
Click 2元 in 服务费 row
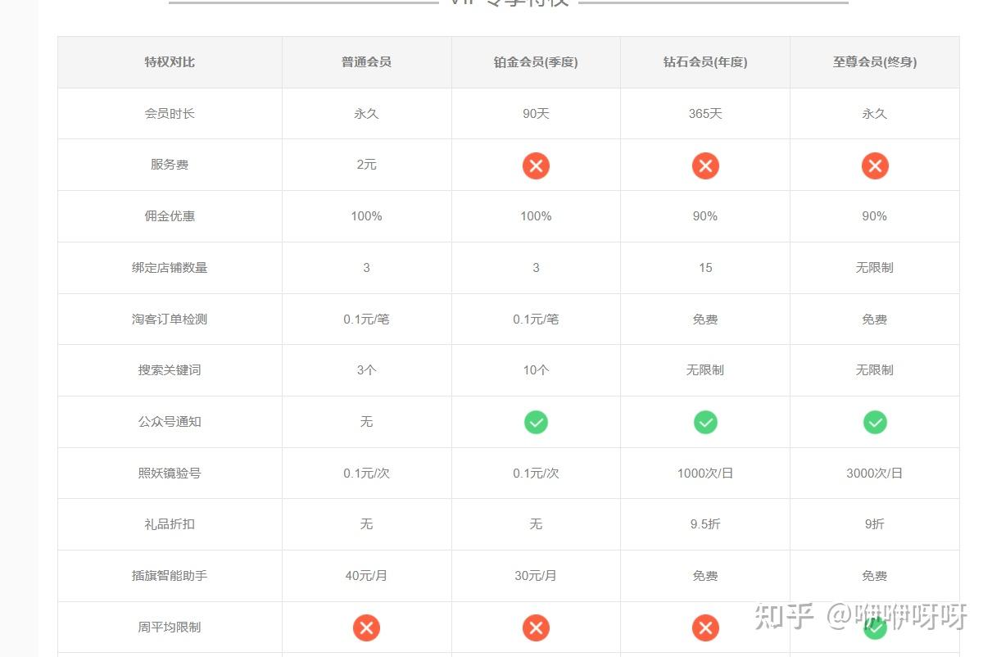(366, 165)
